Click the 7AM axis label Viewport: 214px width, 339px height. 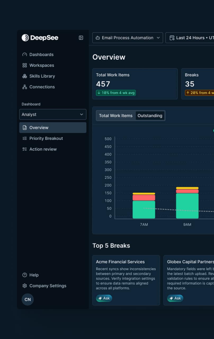pyautogui.click(x=144, y=225)
